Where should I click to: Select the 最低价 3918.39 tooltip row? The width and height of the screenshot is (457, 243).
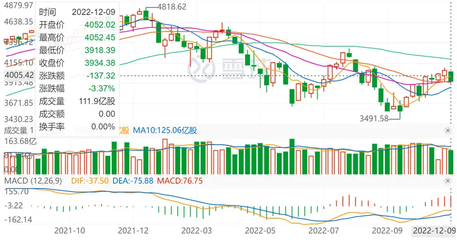point(77,50)
